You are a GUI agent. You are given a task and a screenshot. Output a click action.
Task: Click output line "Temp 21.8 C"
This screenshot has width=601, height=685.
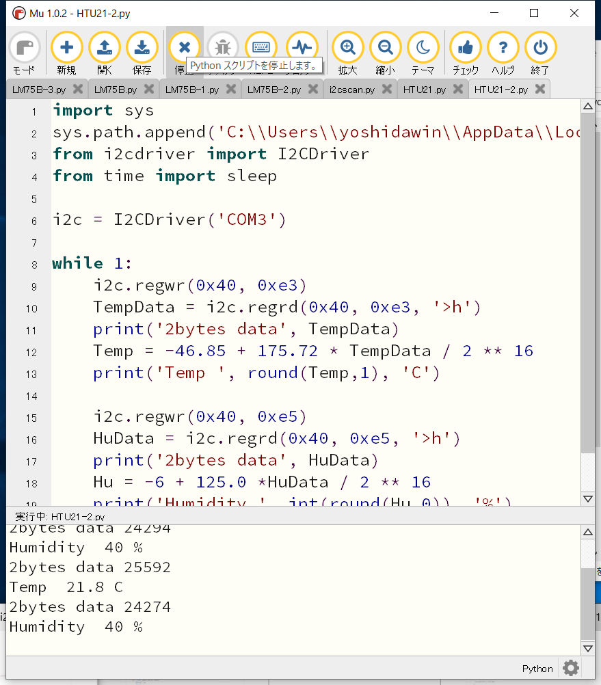(x=66, y=587)
